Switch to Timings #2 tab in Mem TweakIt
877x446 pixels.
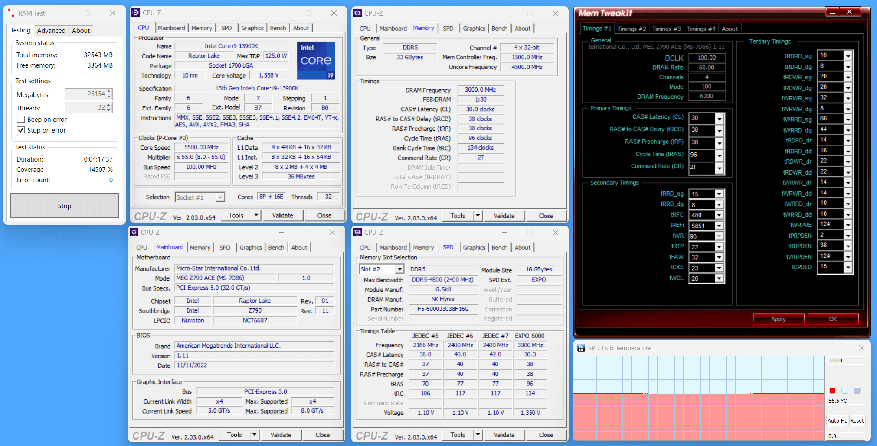click(631, 29)
